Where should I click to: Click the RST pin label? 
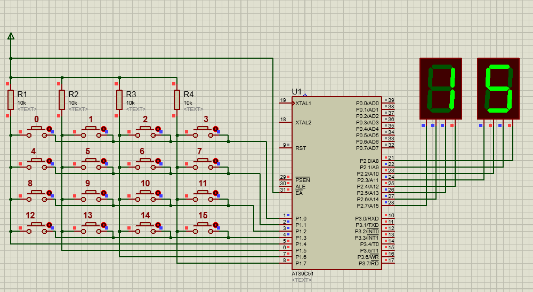(301, 148)
